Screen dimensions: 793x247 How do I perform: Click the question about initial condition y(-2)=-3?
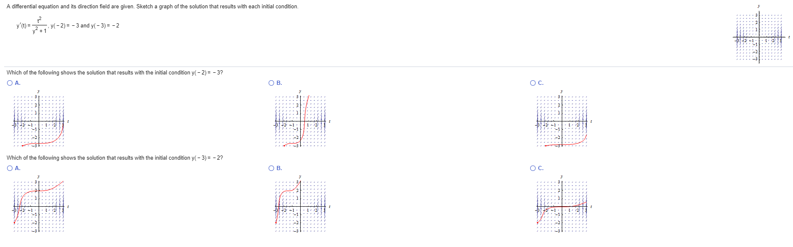pyautogui.click(x=114, y=72)
